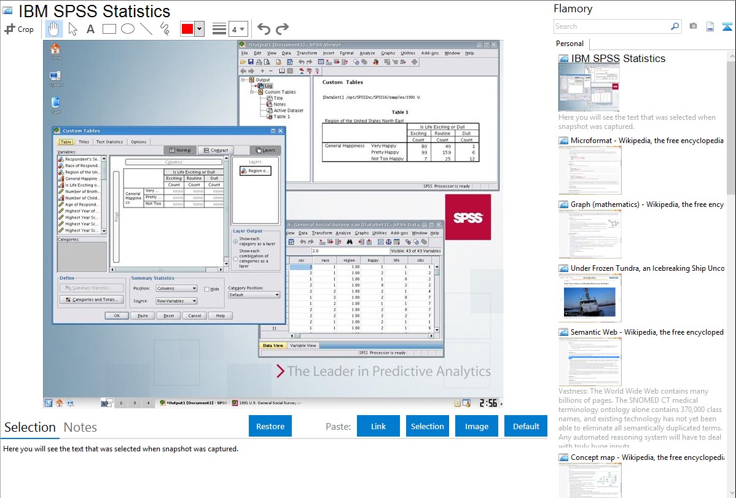This screenshot has width=736, height=498.
Task: Click the Output1 taskbar entry
Action: pyautogui.click(x=194, y=403)
